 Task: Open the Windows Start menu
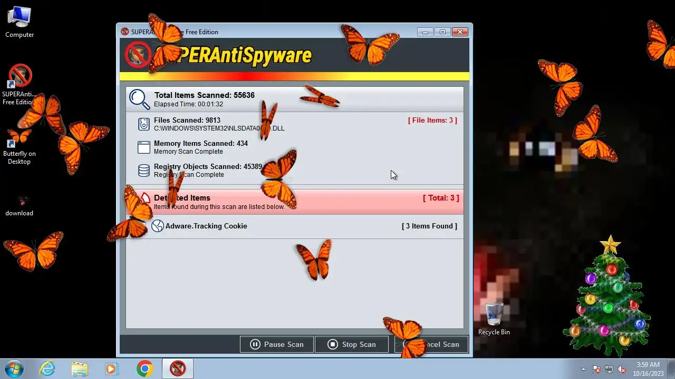(14, 368)
